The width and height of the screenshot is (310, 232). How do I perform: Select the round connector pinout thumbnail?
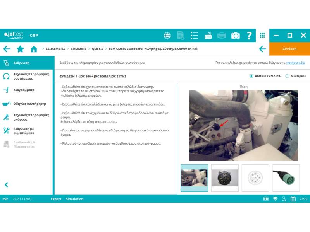pos(255,178)
